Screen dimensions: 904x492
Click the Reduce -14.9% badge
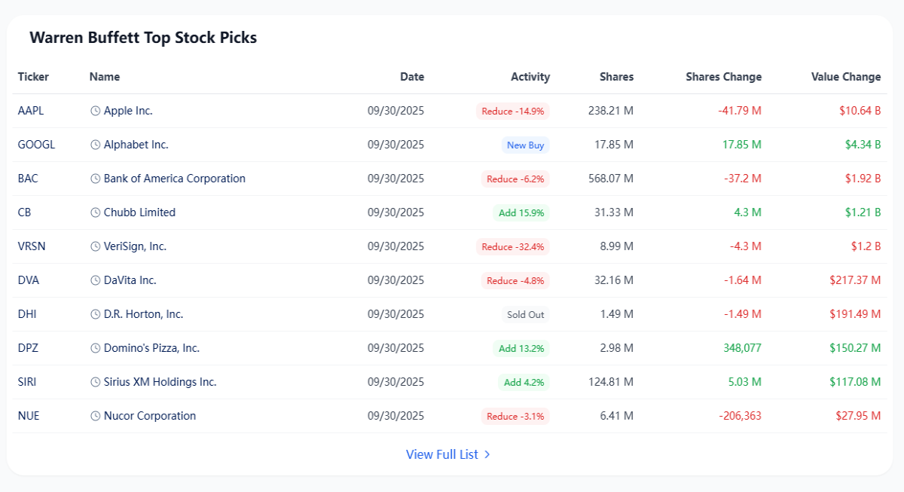(513, 112)
